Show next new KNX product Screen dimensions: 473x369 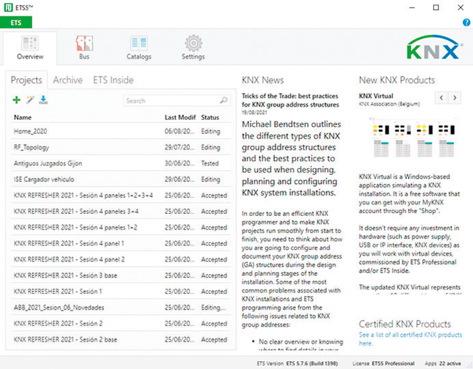455,98
